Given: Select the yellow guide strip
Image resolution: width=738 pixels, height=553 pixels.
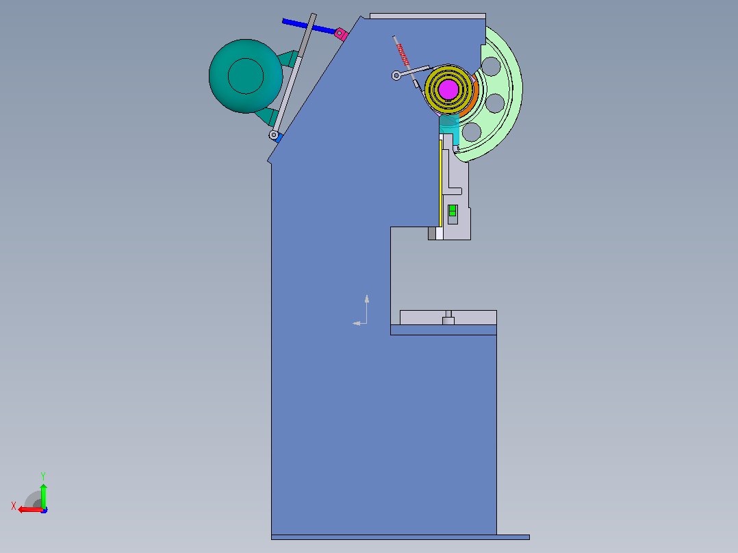Looking at the screenshot, I should [x=441, y=183].
